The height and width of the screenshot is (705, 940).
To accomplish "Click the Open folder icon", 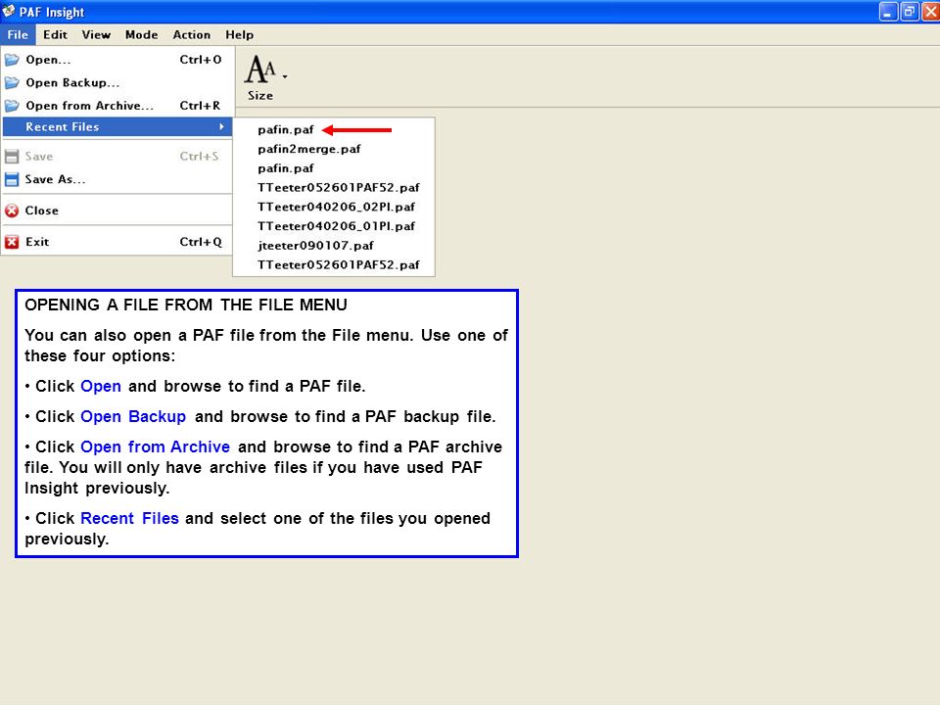I will click(x=12, y=60).
